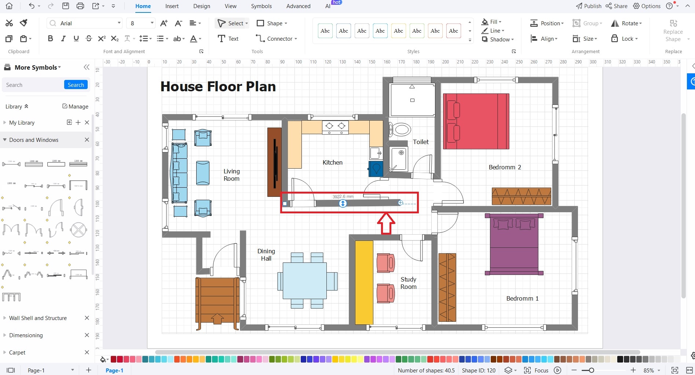The height and width of the screenshot is (375, 695).
Task: Zoom in with plus button
Action: click(x=633, y=370)
